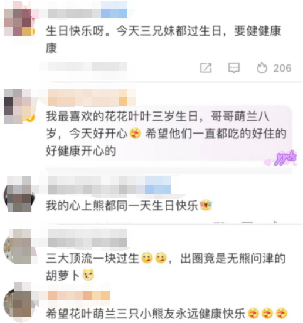Image resolution: width=303 pixels, height=323 pixels.
Task: Open the fifth commenter's avatar at bottom
Action: (x=19, y=300)
